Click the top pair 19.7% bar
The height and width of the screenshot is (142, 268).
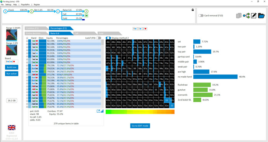202,52
